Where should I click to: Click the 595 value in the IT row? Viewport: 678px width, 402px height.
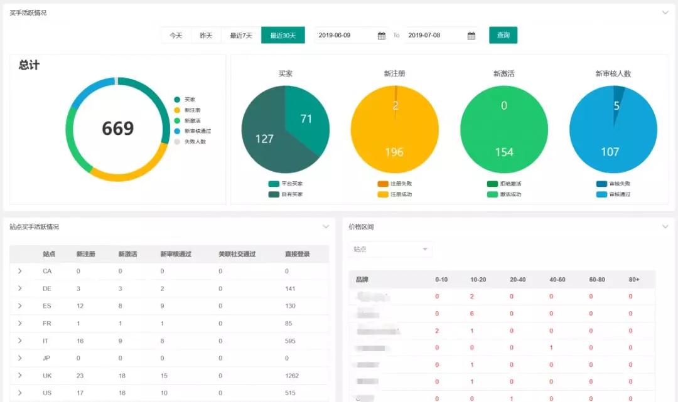click(290, 341)
